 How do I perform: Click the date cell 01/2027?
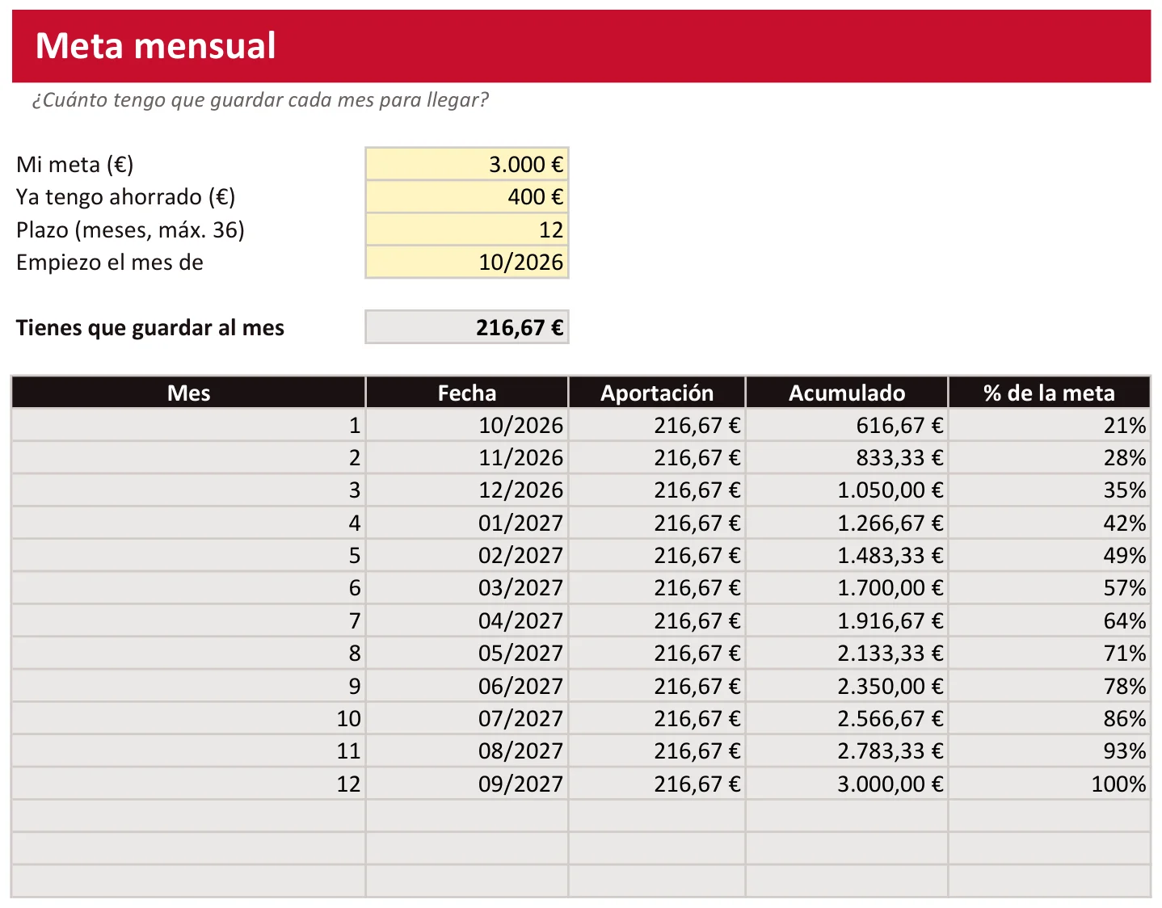coord(467,523)
